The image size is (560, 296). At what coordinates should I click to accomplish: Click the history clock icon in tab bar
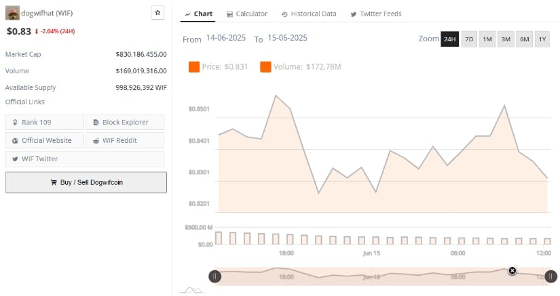(x=284, y=15)
